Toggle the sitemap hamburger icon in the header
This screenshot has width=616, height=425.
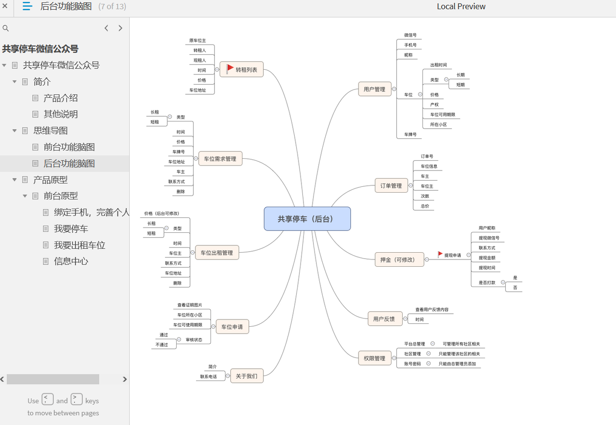tap(28, 6)
